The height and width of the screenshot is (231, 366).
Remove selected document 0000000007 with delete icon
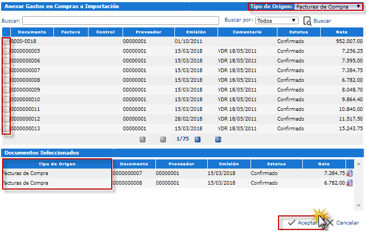click(x=349, y=173)
